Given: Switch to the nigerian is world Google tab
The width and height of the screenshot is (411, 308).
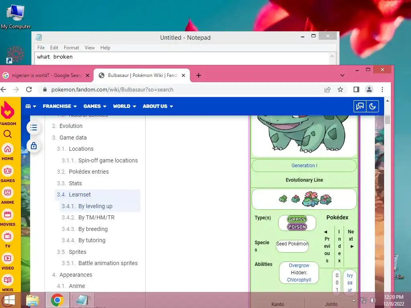Looking at the screenshot, I should 47,75.
